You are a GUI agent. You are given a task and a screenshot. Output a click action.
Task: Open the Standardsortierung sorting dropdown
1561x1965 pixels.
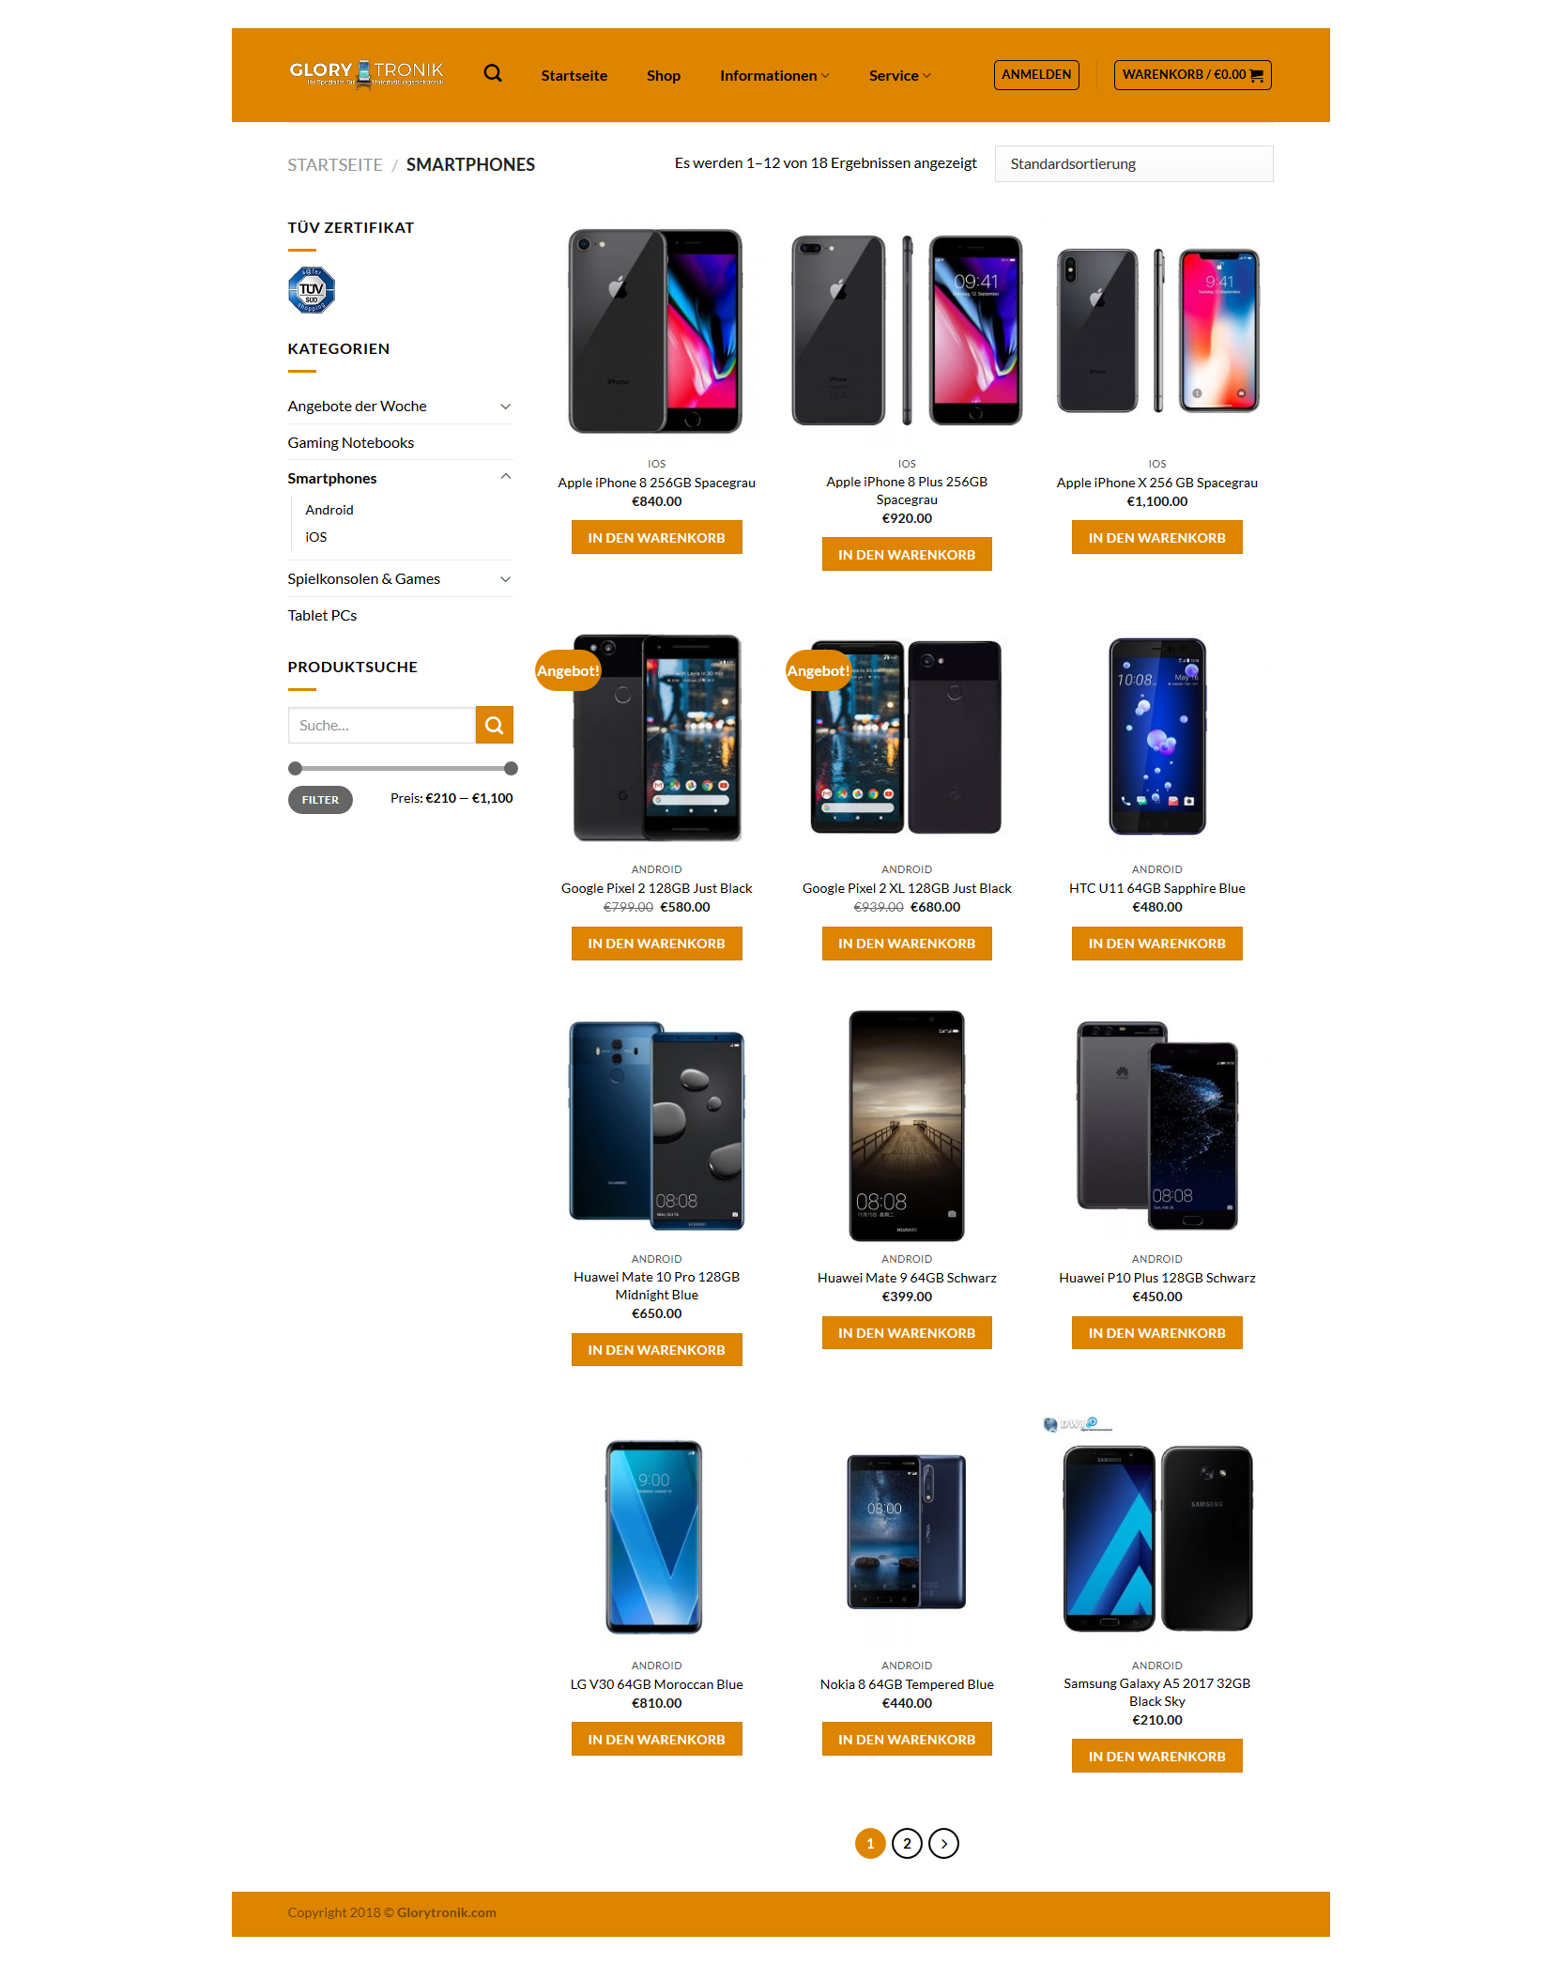1134,163
